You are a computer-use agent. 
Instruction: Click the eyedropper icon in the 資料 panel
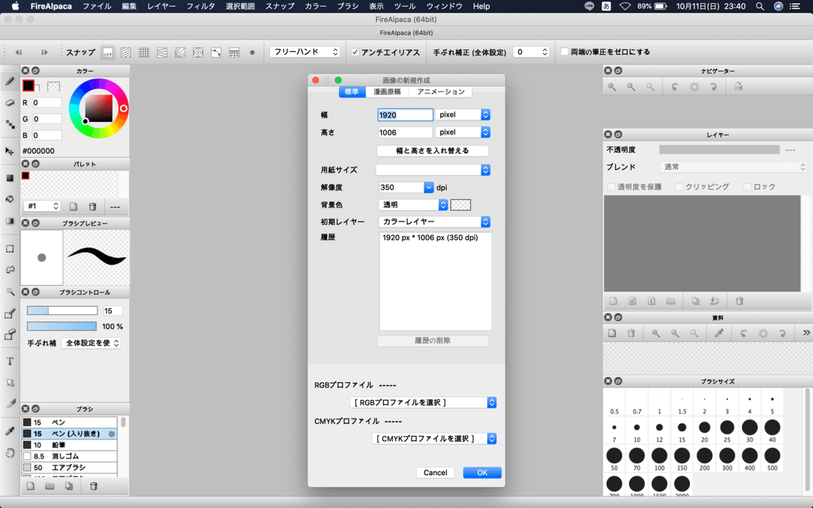click(719, 333)
